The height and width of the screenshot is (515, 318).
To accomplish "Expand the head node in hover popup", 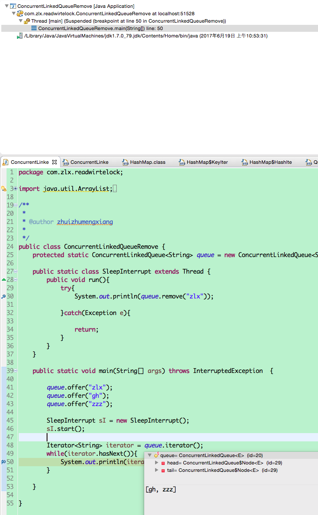I will pos(157,462).
